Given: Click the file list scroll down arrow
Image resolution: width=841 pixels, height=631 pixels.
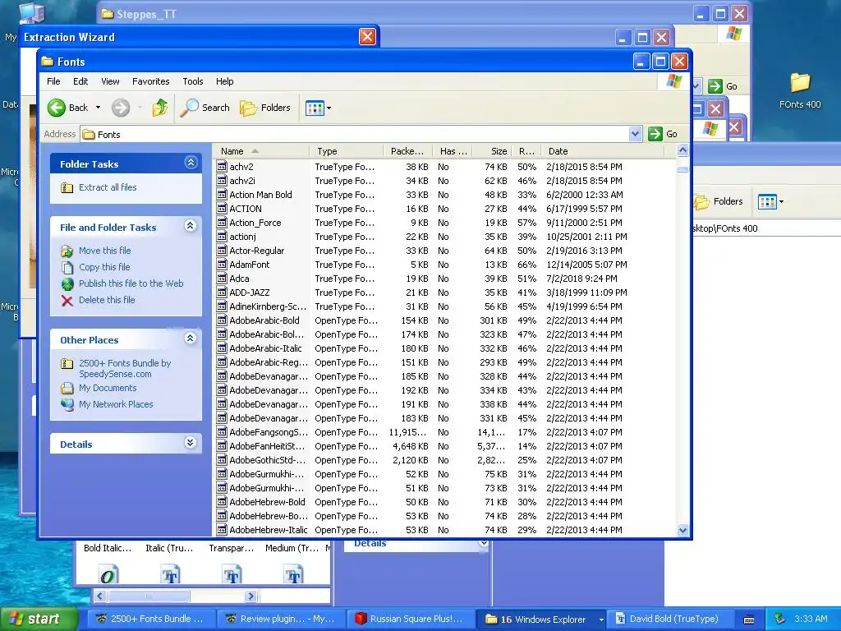Looking at the screenshot, I should [x=682, y=530].
